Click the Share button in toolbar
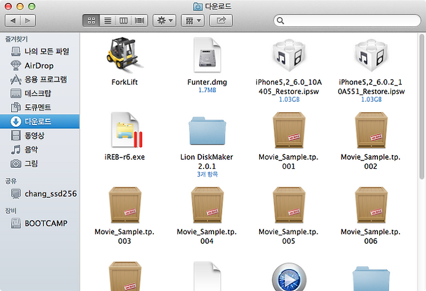This screenshot has width=426, height=291. tap(221, 21)
